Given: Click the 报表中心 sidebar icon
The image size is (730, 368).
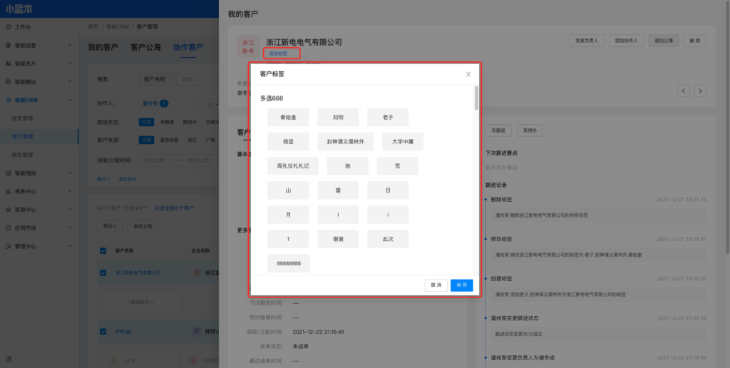Looking at the screenshot, I should coord(8,191).
